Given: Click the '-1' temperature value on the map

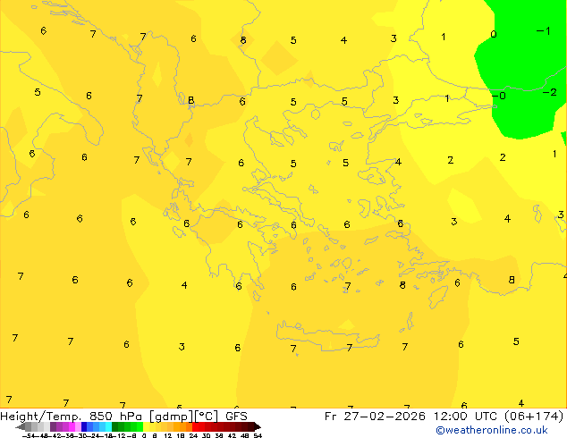Looking at the screenshot, I should 543,31.
